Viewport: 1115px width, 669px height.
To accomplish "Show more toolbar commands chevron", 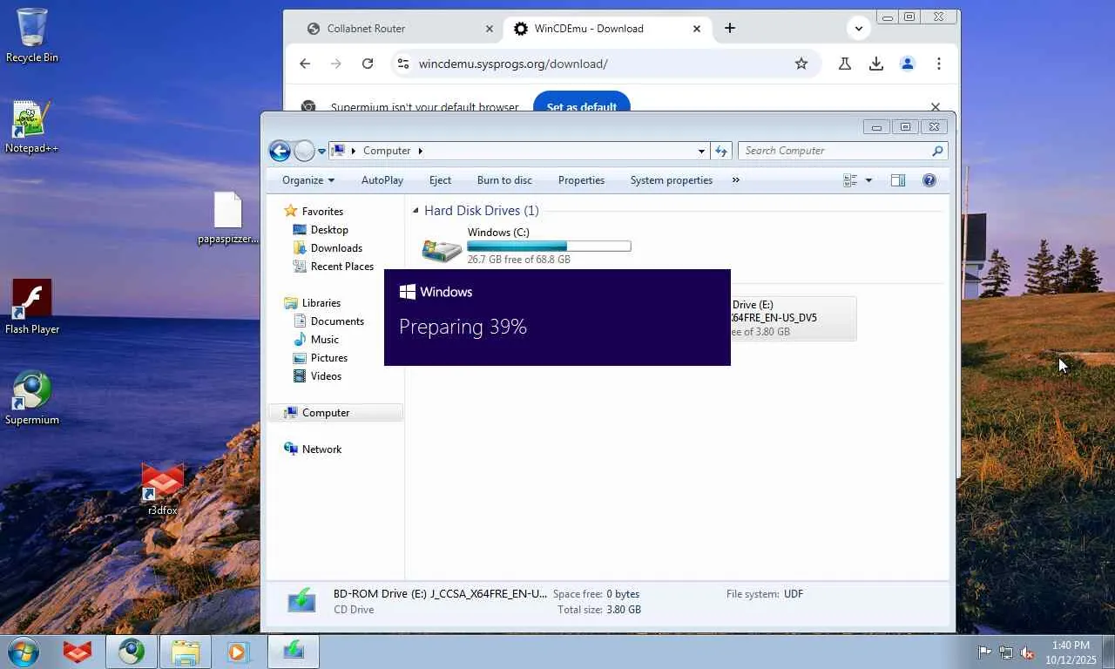I will pyautogui.click(x=736, y=180).
